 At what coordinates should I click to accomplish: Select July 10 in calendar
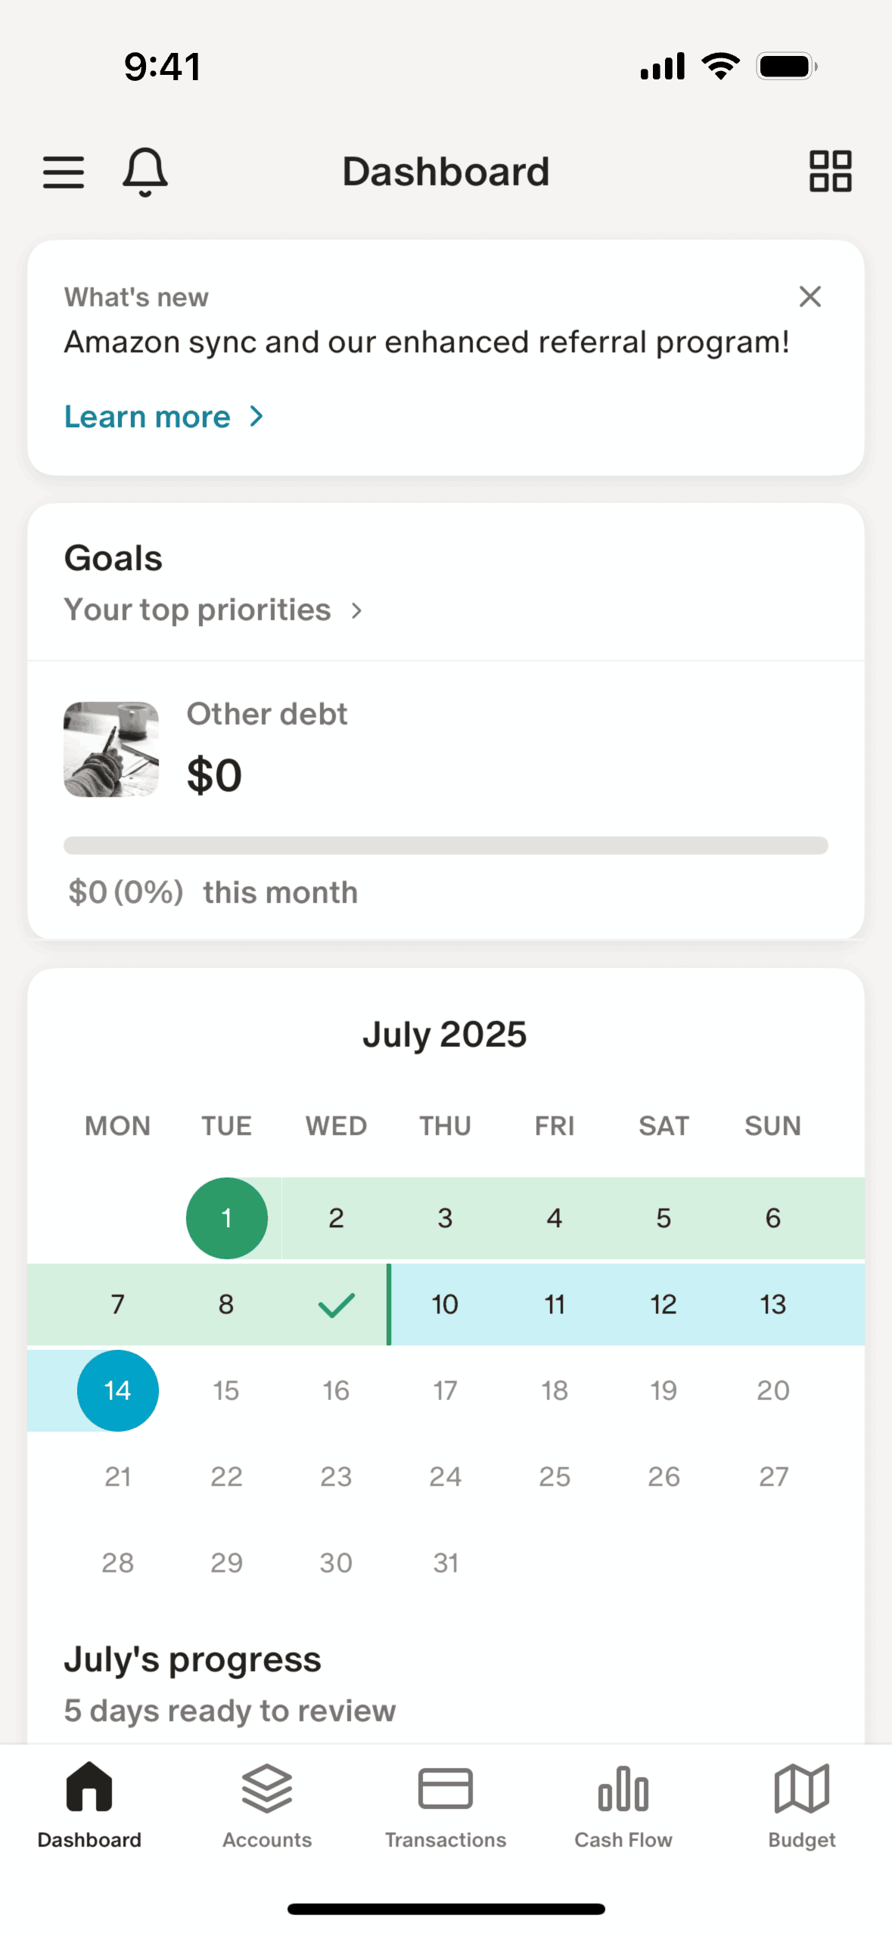point(445,1305)
